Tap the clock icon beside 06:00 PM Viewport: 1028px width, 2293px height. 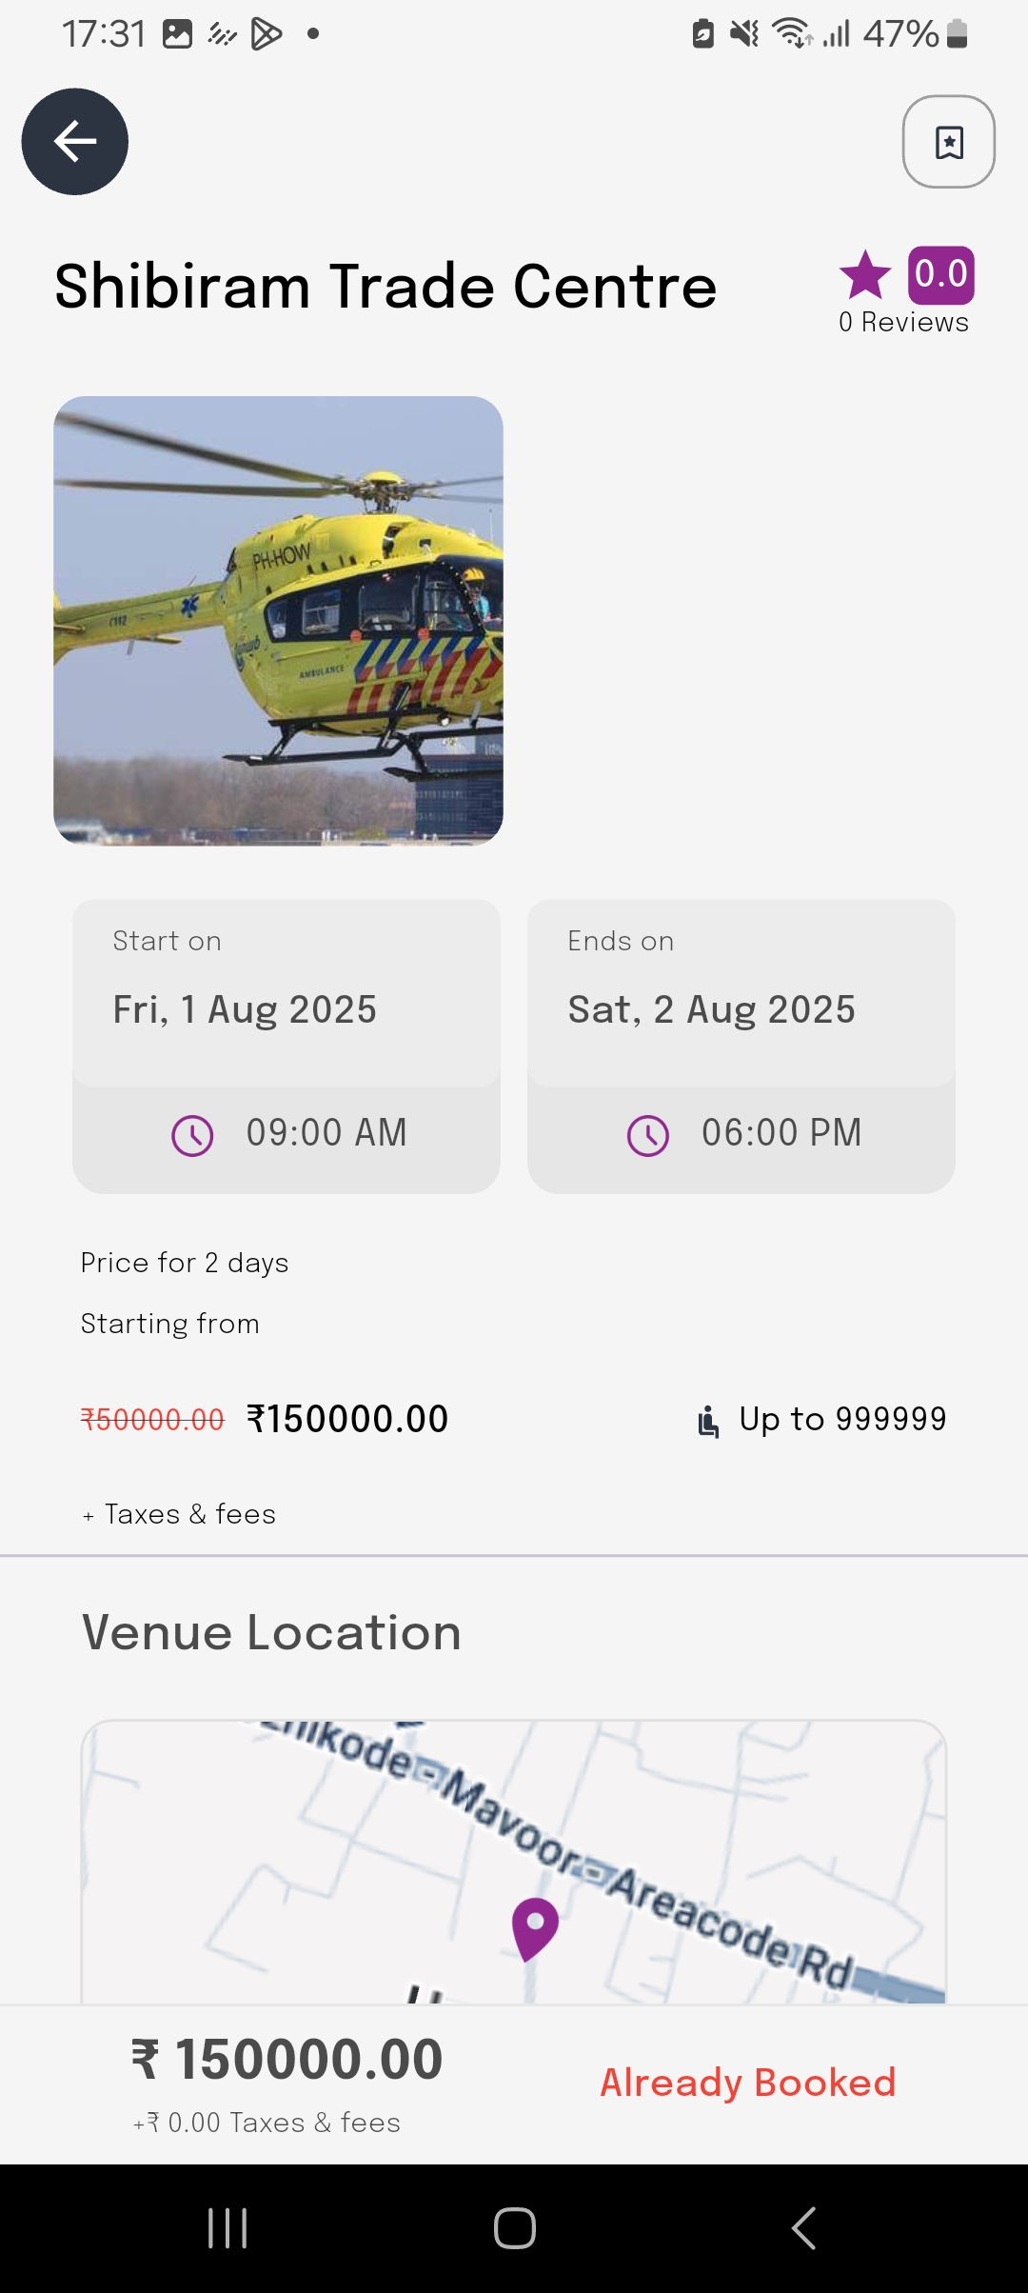pyautogui.click(x=648, y=1135)
